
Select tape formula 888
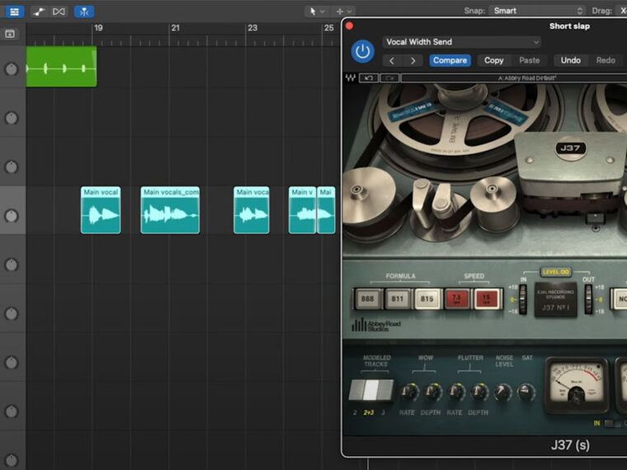tap(367, 298)
